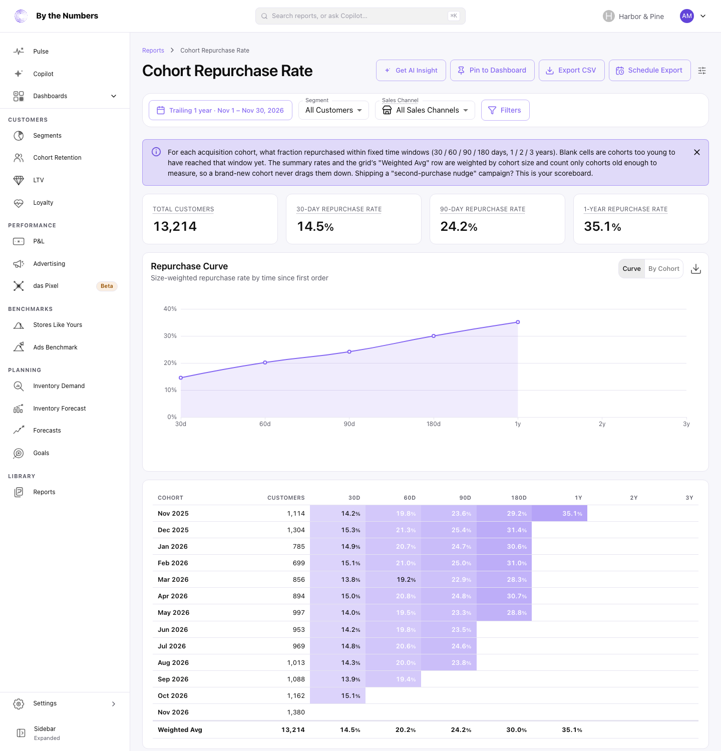Open Copilot sparkle icon in sidebar

[19, 74]
